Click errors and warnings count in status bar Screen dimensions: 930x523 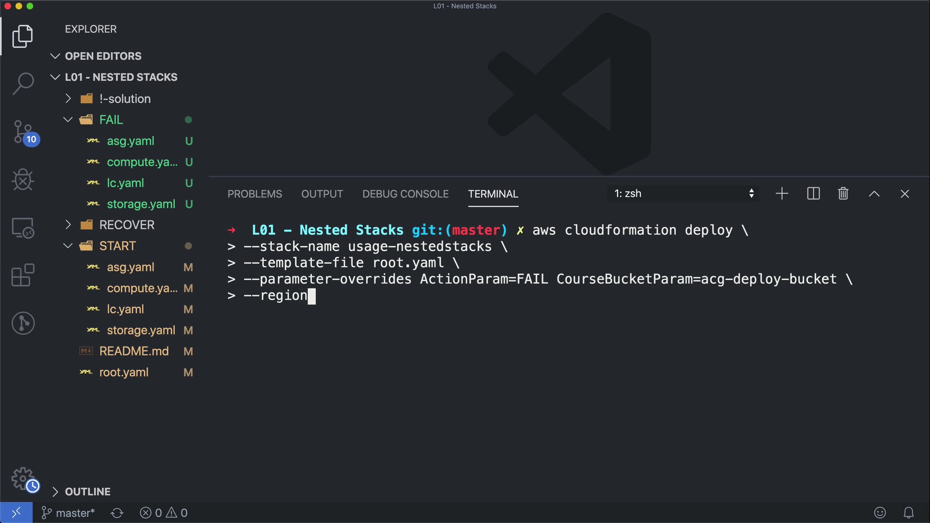click(x=164, y=513)
